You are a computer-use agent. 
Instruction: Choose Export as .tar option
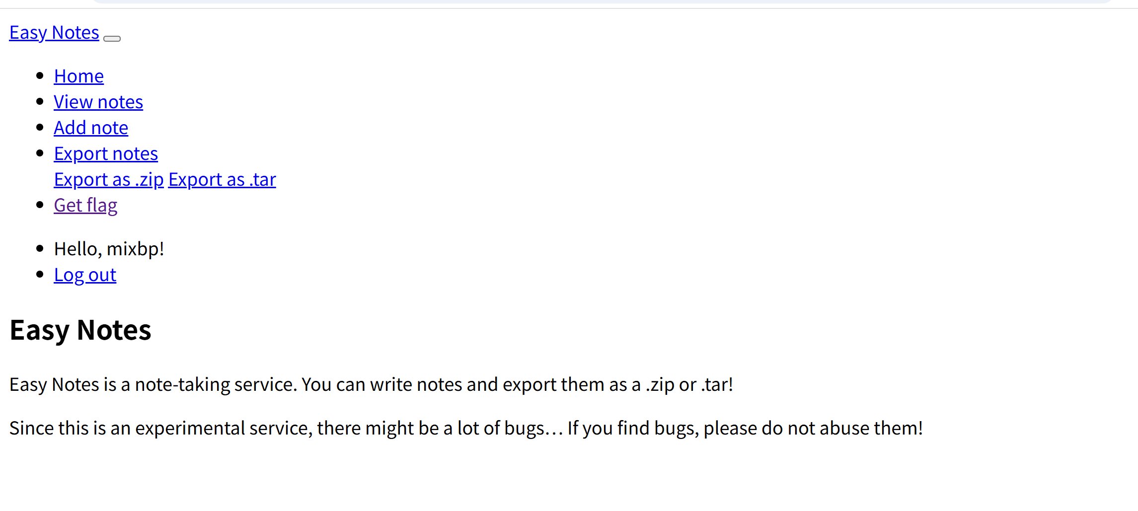pos(222,180)
